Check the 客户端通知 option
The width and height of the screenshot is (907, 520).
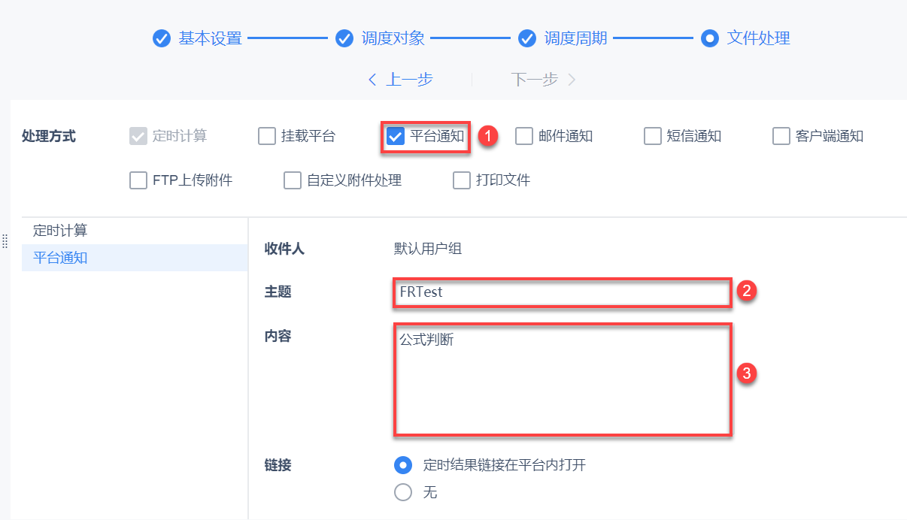tap(781, 136)
